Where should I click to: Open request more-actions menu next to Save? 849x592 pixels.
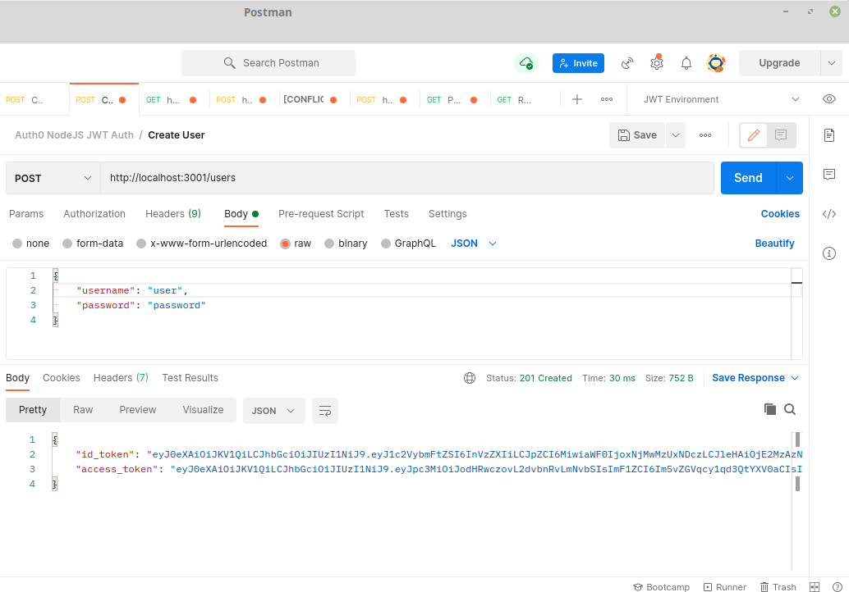click(705, 135)
